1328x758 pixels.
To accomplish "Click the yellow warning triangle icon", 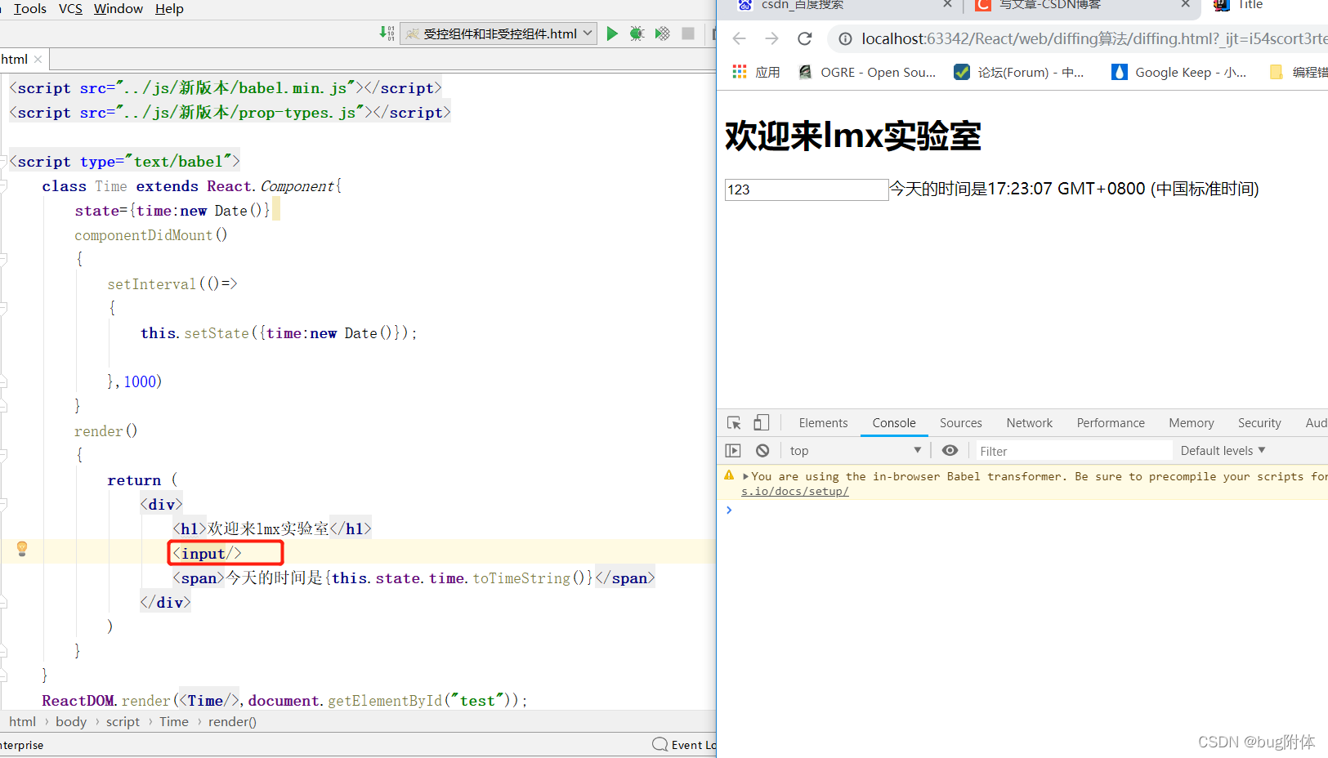I will pyautogui.click(x=729, y=475).
